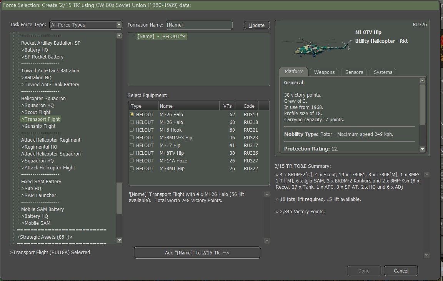This screenshot has height=281, width=443.
Task: Select >Transport Flight in the tree
Action: [41, 119]
